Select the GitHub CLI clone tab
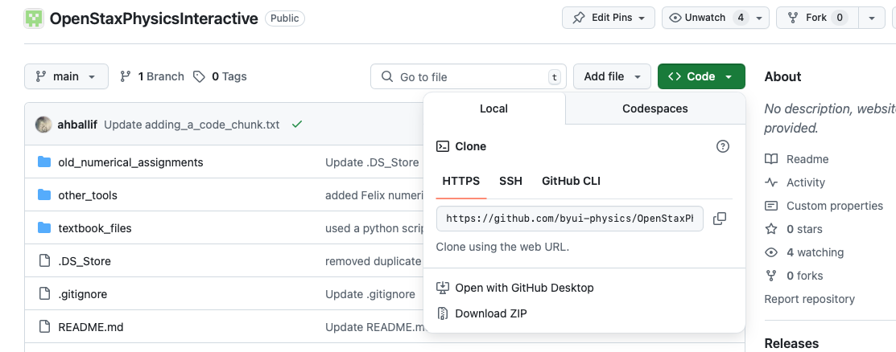This screenshot has height=352, width=896. pyautogui.click(x=571, y=182)
